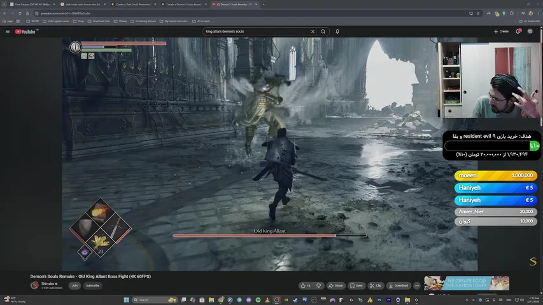Open File Explorer from the taskbar
This screenshot has width=543, height=305.
(x=211, y=300)
